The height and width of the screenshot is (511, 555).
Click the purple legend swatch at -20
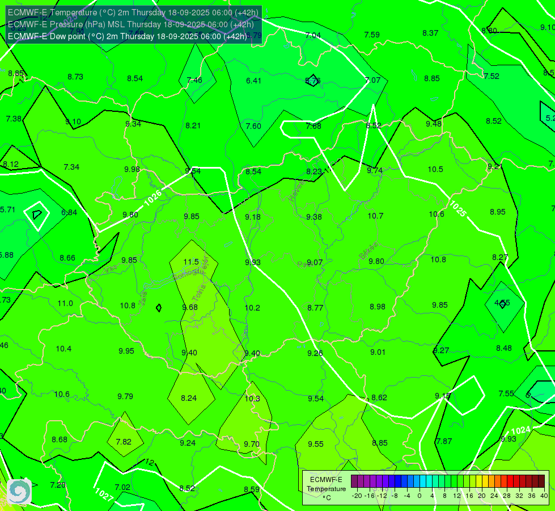click(x=354, y=481)
